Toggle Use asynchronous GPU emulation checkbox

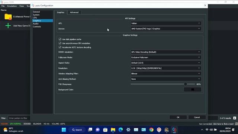pos(60,43)
